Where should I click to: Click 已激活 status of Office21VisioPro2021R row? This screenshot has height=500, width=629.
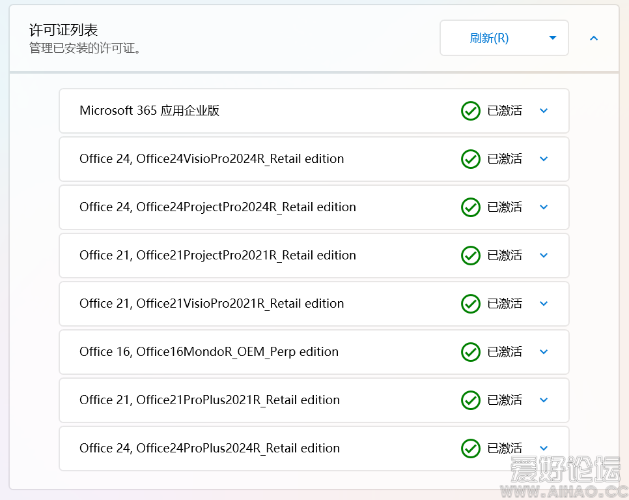coord(505,303)
